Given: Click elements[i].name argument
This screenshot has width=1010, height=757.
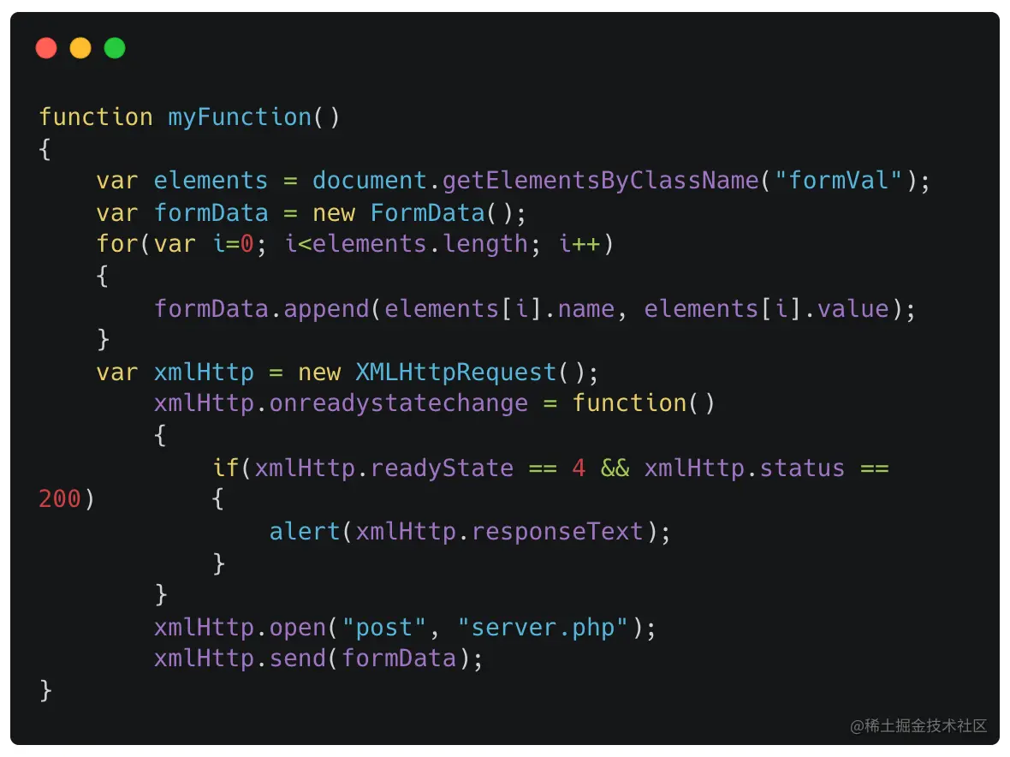Looking at the screenshot, I should (499, 309).
